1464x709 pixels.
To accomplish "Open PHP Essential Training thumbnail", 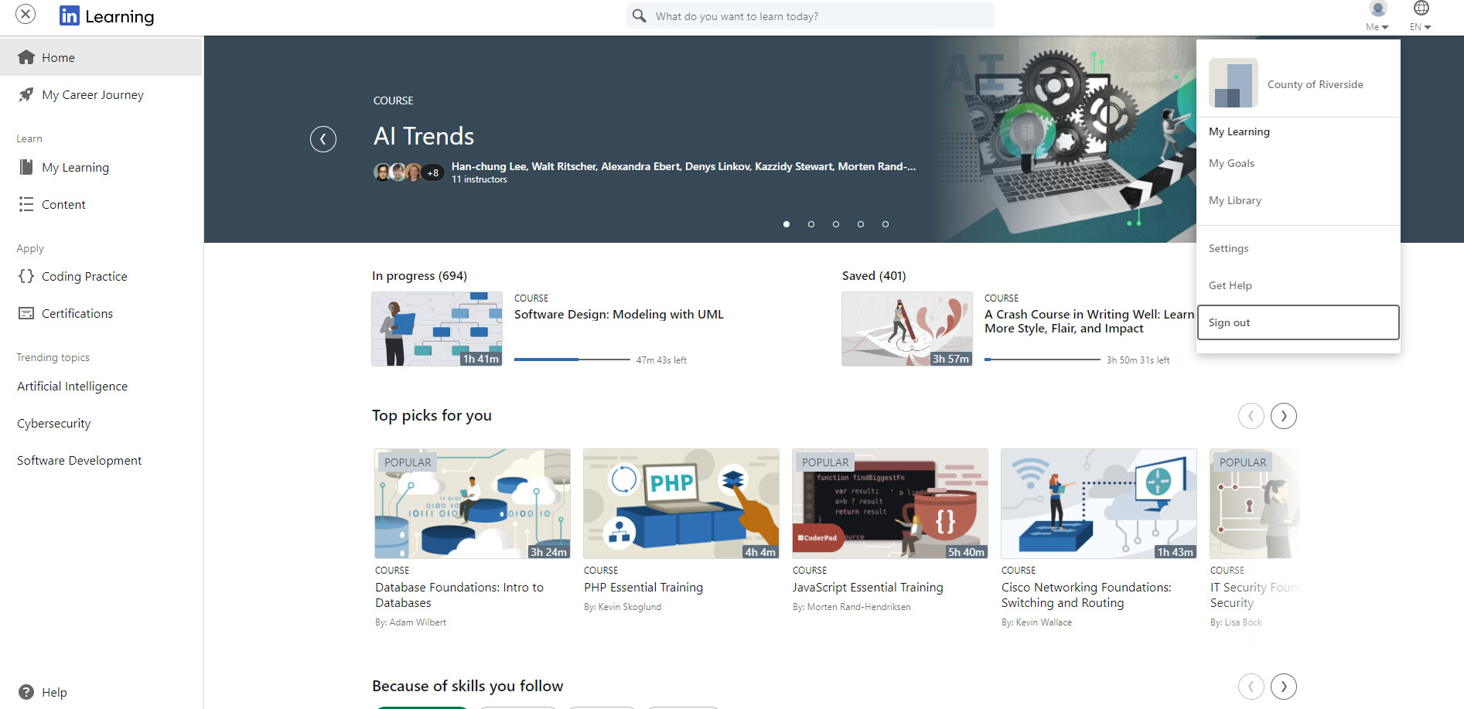I will (x=681, y=503).
